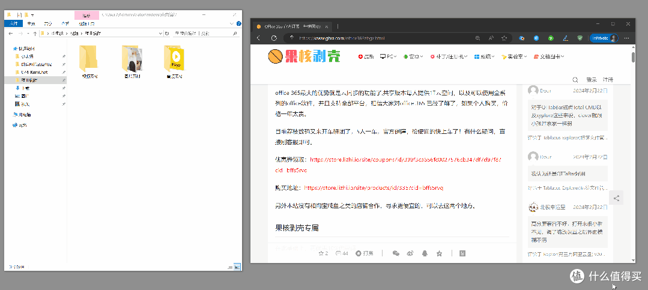Expand the 系统 menu on website
This screenshot has height=290, width=648.
coord(484,56)
